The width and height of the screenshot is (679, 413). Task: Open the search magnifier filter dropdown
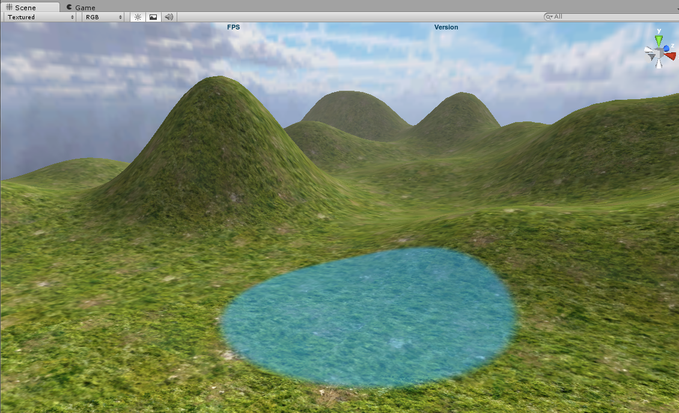tap(549, 17)
